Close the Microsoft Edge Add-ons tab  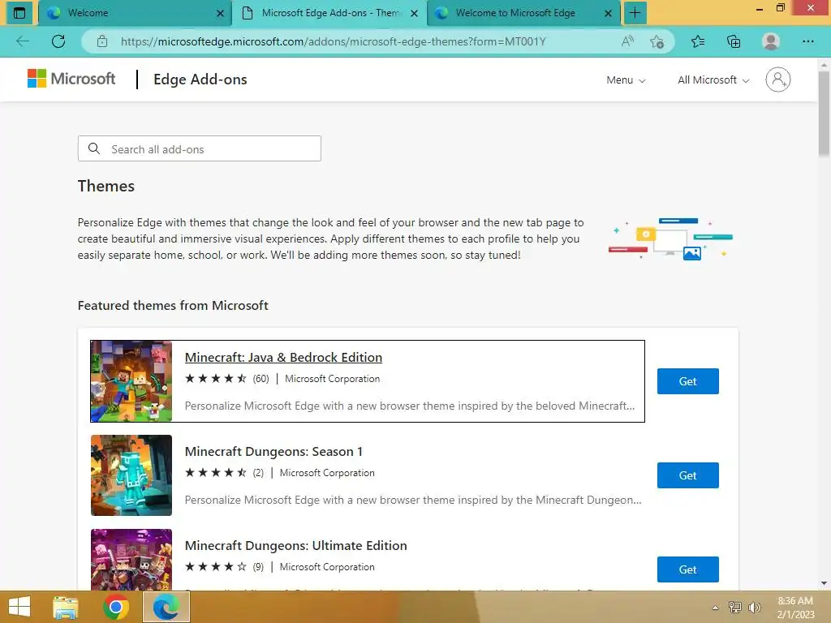(x=415, y=13)
